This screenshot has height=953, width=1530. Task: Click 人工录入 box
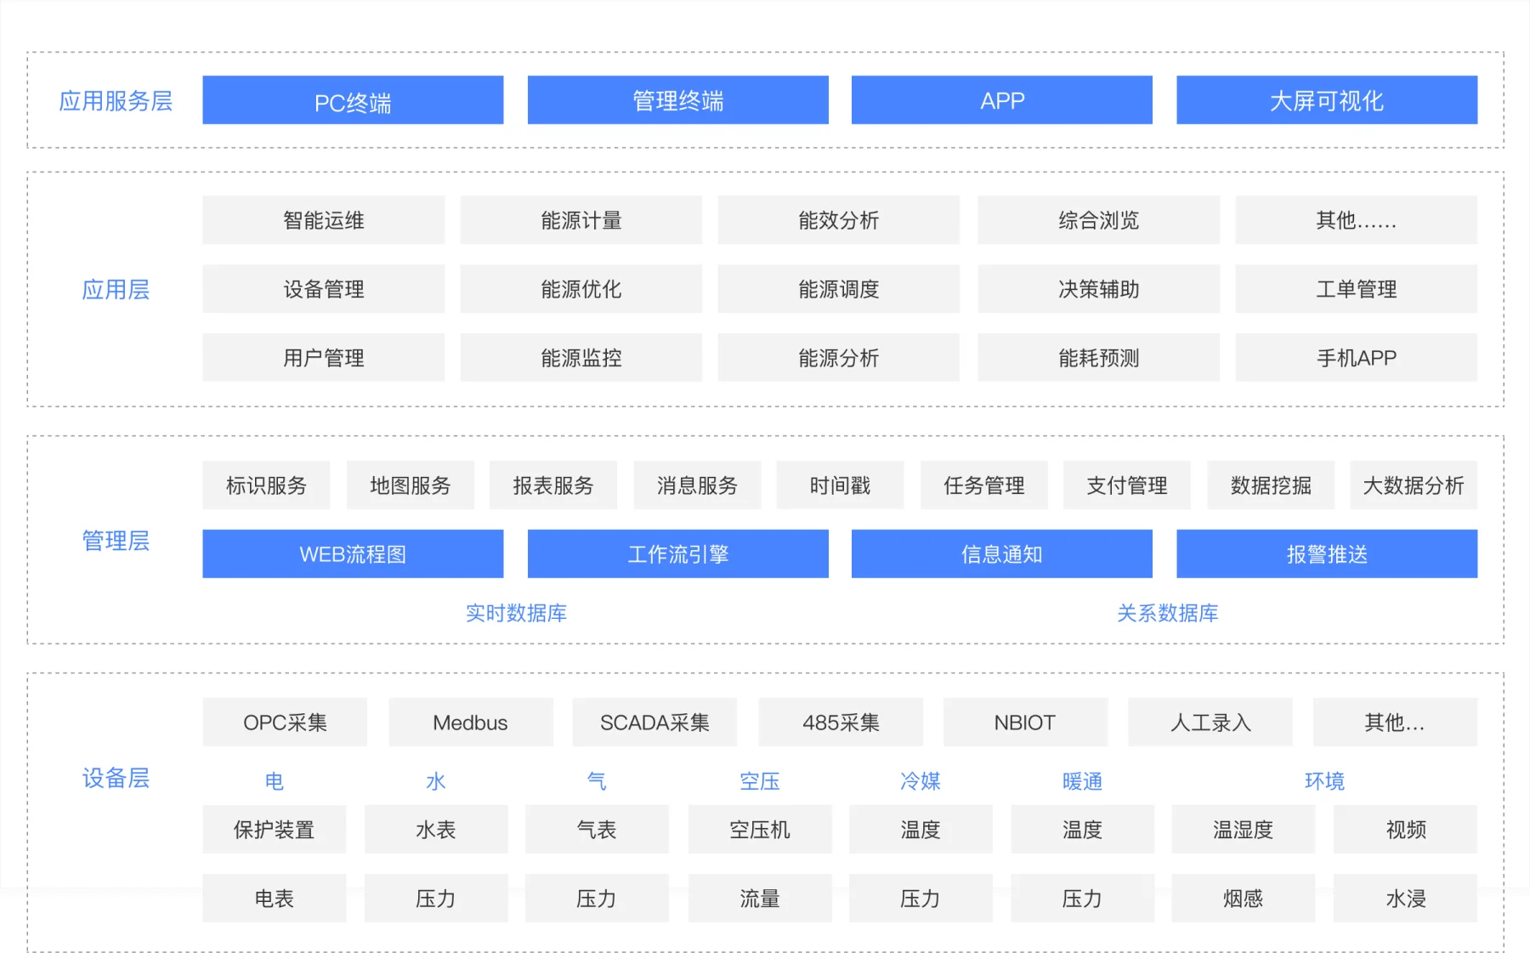[1210, 723]
